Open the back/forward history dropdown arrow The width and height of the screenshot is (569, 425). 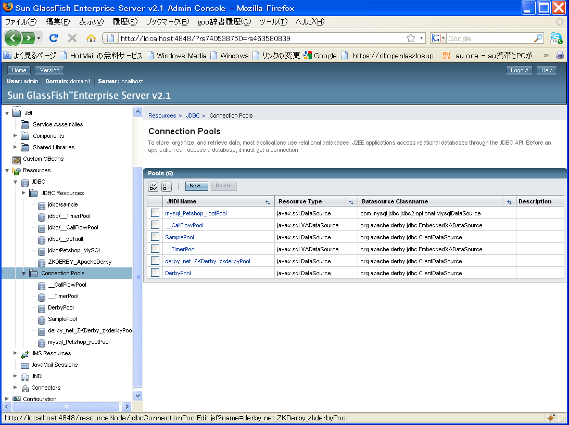click(x=39, y=37)
